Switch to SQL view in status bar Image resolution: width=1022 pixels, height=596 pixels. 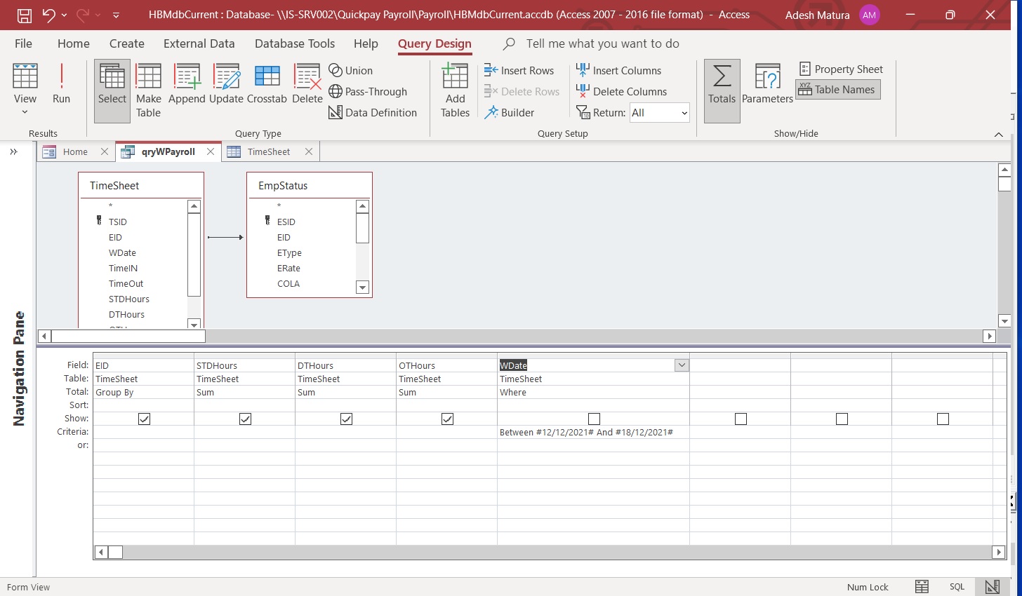[x=957, y=587]
